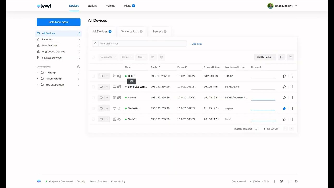
Task: Open the LevelLab-Win device
Action: click(137, 87)
